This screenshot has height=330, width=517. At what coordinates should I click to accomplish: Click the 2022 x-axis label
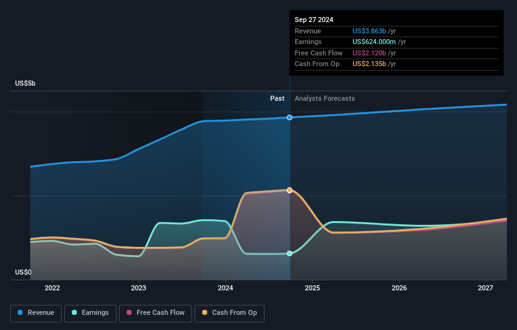[52, 288]
